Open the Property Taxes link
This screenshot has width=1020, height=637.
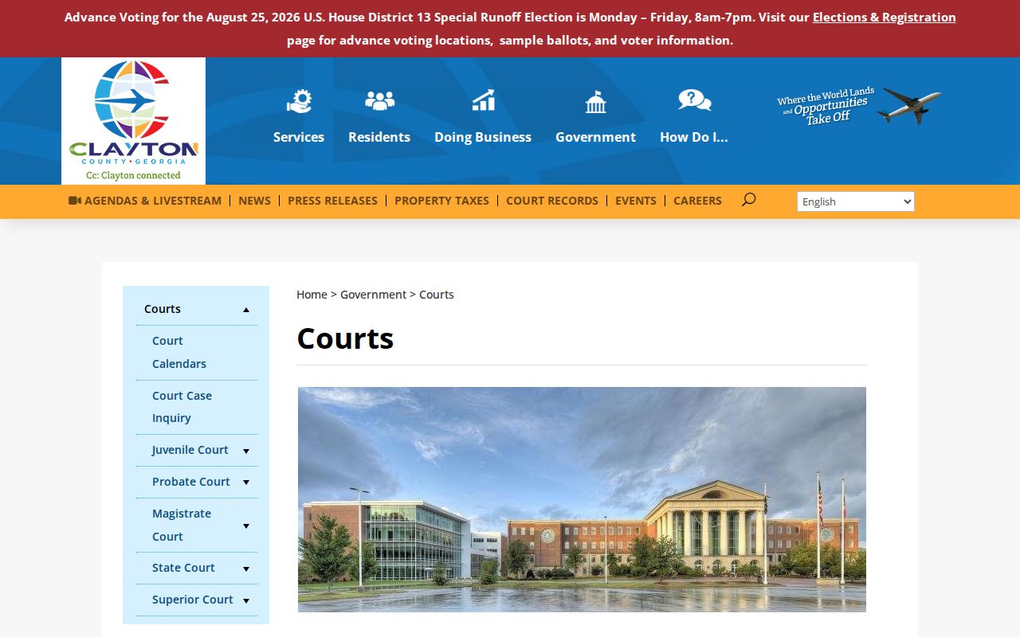click(x=441, y=201)
